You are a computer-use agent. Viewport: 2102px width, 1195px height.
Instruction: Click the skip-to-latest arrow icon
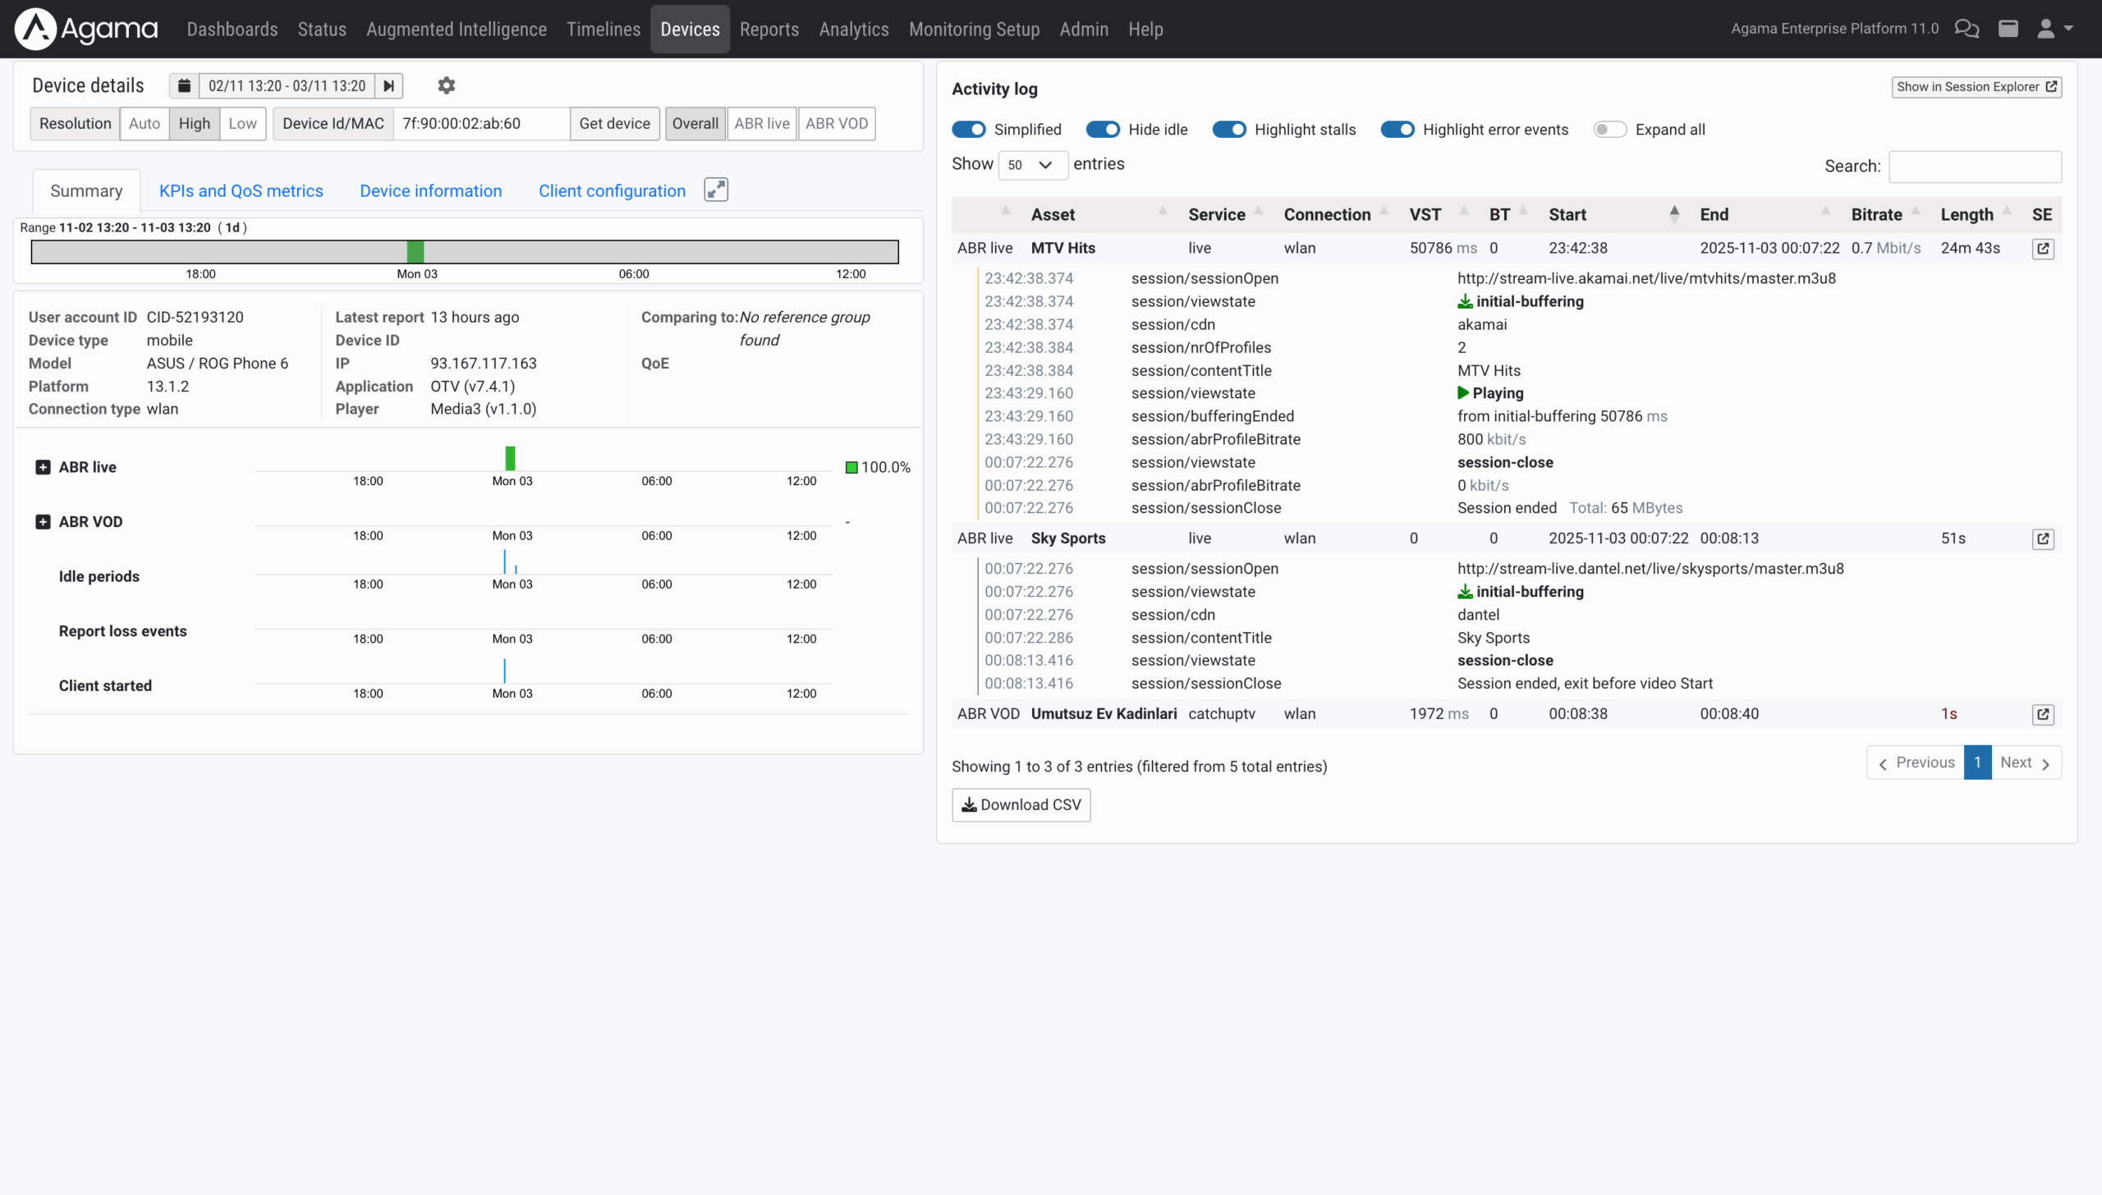(x=389, y=85)
